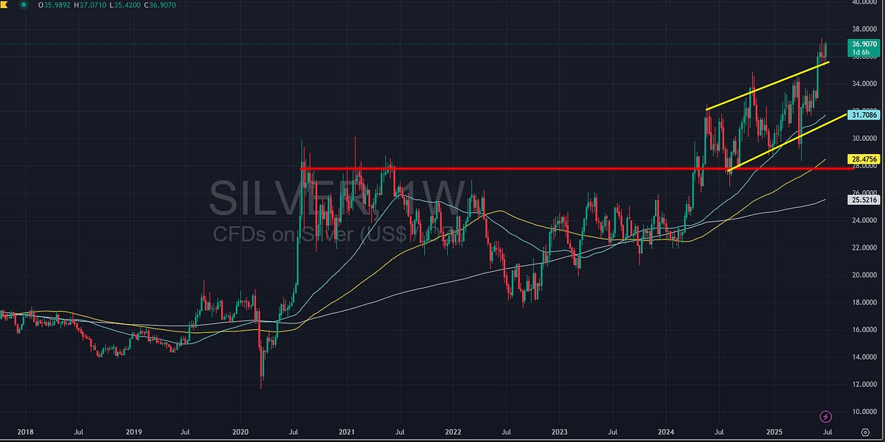Click the green market status dot
The height and width of the screenshot is (442, 885).
click(x=24, y=4)
